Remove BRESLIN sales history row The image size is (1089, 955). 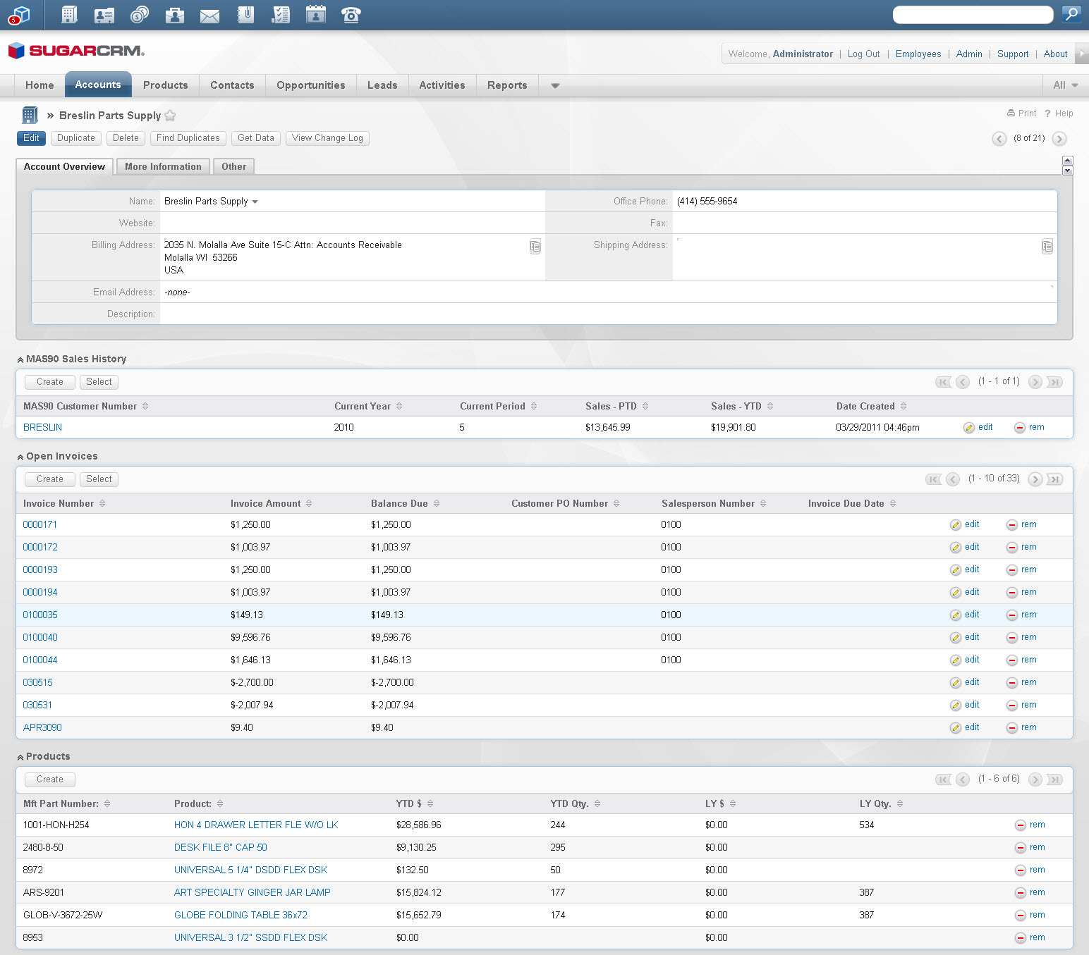click(1029, 427)
